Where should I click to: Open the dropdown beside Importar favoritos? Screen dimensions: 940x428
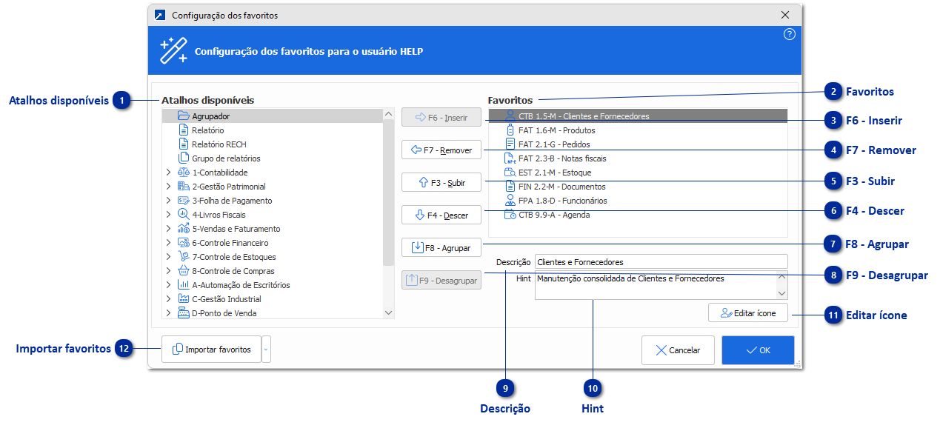(266, 349)
